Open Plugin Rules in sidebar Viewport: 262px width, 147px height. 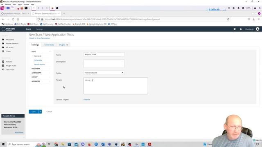point(11,66)
